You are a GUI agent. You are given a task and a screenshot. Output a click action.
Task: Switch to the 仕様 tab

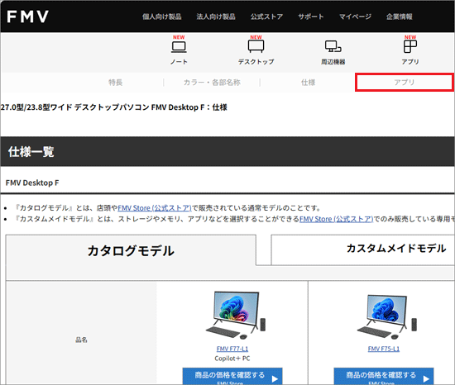point(309,83)
